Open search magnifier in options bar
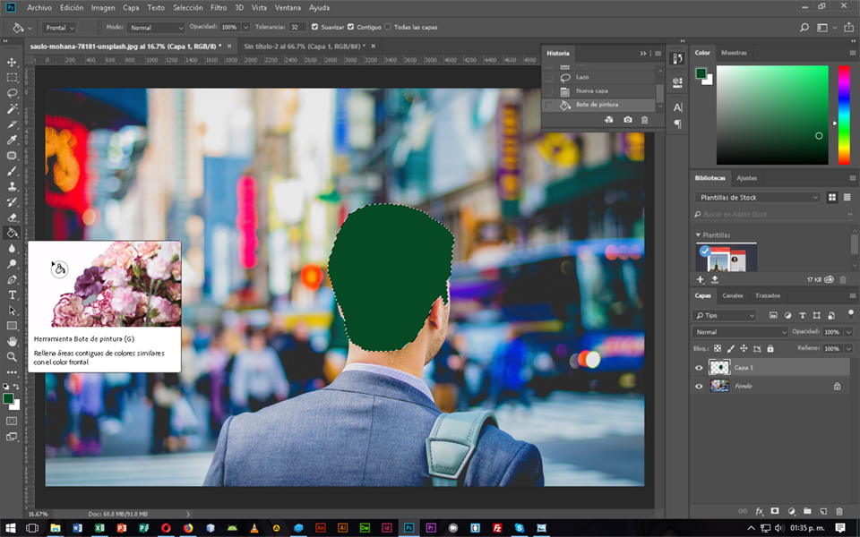This screenshot has width=860, height=537. [x=804, y=28]
